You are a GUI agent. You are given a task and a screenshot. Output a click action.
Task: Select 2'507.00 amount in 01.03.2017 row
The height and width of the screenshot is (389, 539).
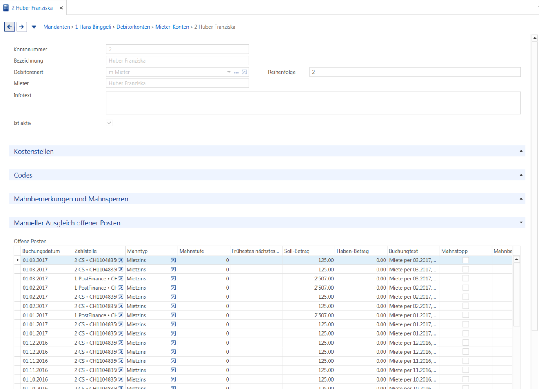coord(324,279)
